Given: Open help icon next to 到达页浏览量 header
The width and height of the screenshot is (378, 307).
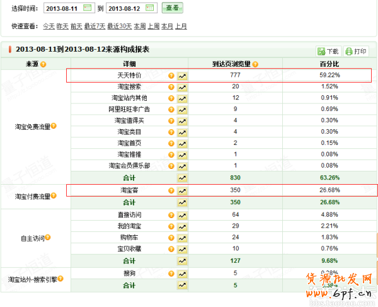Looking at the screenshot, I should tap(255, 64).
